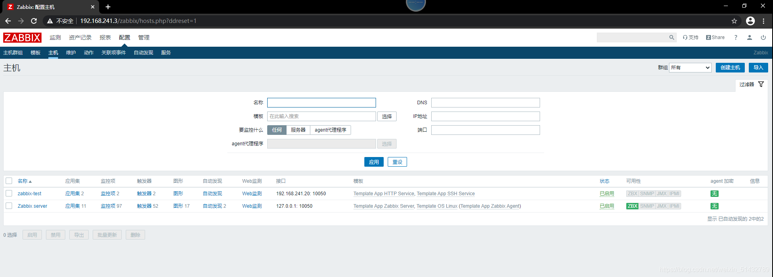Open the Chrome three-dot menu

click(x=763, y=21)
